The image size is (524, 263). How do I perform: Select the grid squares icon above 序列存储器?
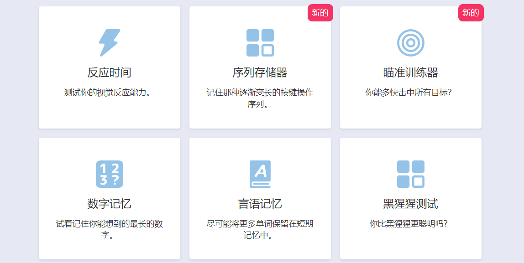click(260, 43)
